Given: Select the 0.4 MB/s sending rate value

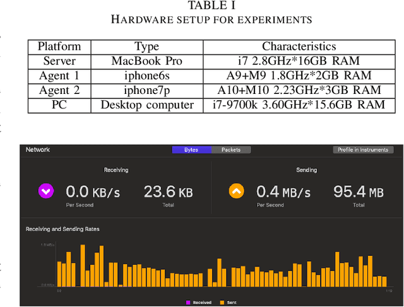Looking at the screenshot, I should (283, 192).
